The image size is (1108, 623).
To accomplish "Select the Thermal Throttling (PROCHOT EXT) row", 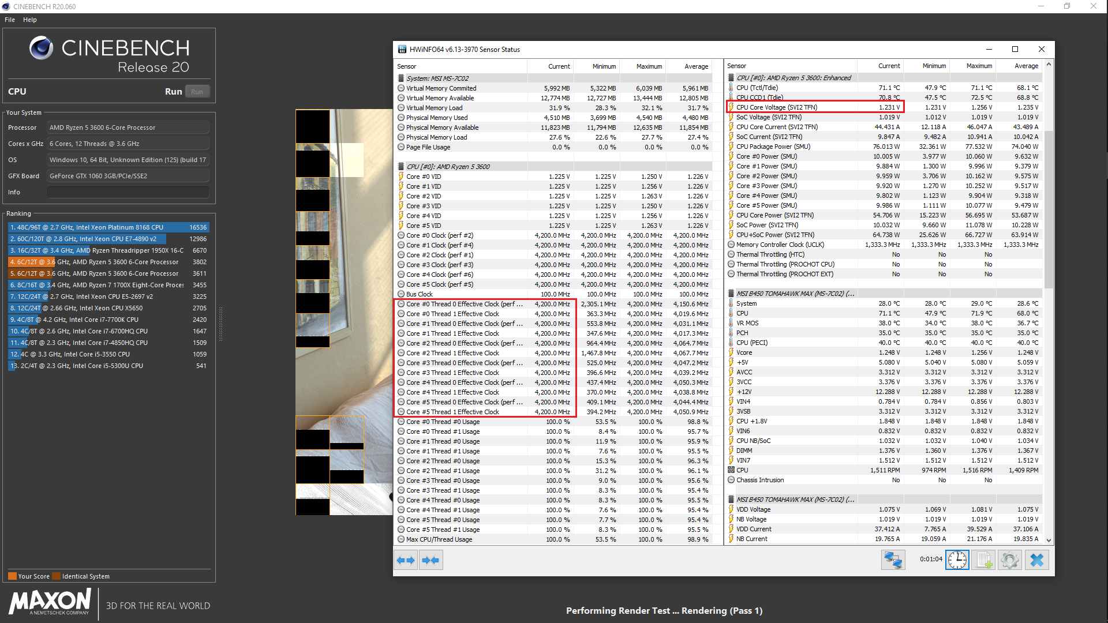I will click(x=884, y=274).
